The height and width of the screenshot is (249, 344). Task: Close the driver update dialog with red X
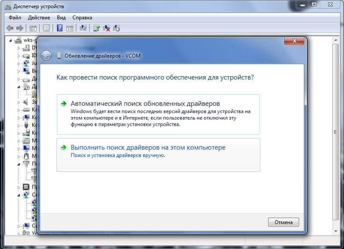click(294, 41)
